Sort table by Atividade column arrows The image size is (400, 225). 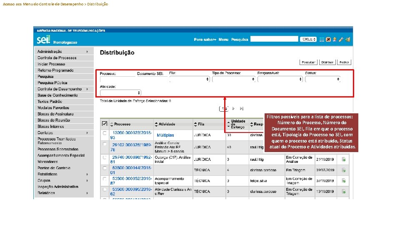(156, 124)
